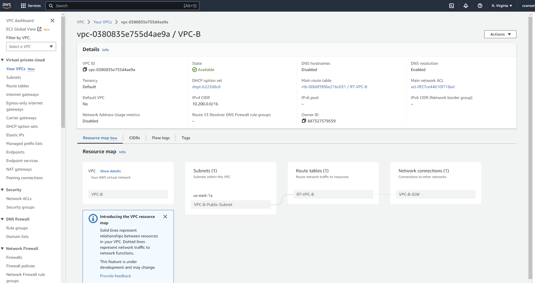Select Your VPCs in sidebar
The width and height of the screenshot is (535, 283).
(16, 69)
